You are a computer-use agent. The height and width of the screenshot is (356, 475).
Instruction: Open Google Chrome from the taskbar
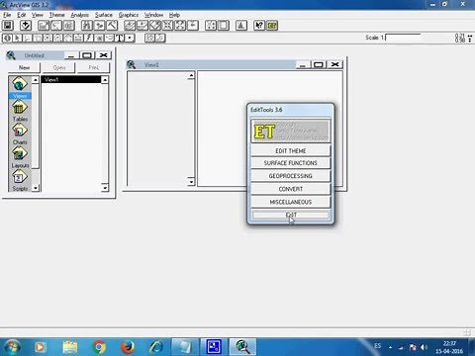99,347
